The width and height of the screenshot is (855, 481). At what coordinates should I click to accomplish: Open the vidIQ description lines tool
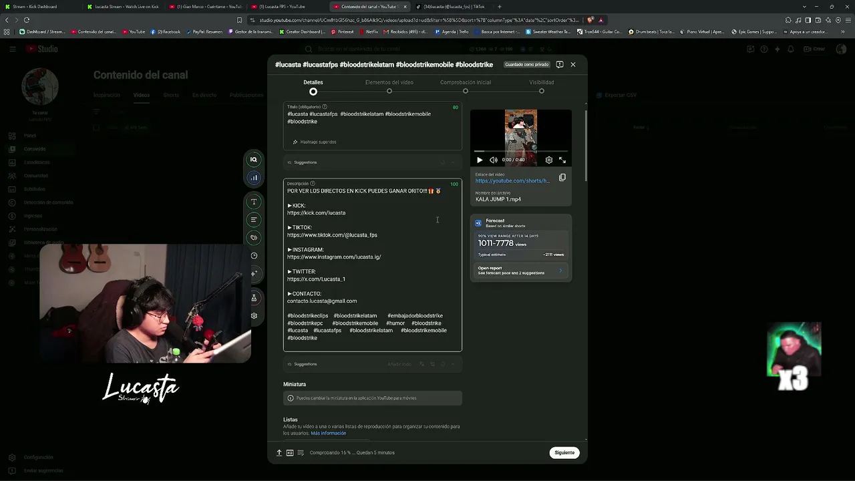tap(254, 220)
